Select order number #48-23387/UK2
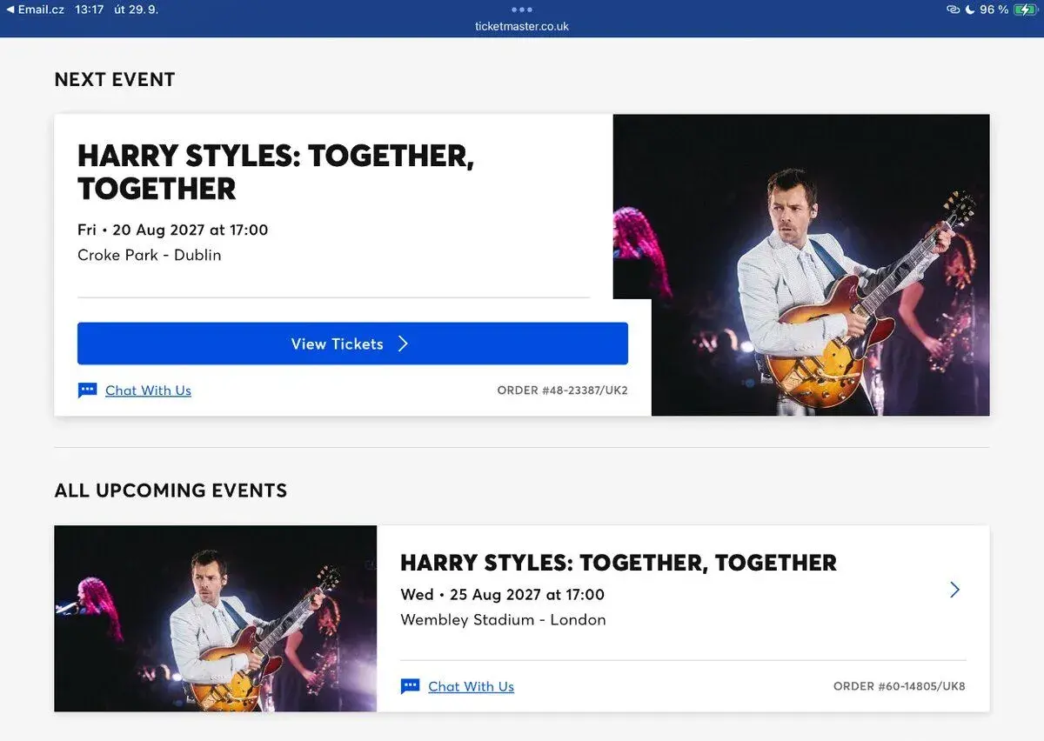The height and width of the screenshot is (741, 1044). [562, 391]
